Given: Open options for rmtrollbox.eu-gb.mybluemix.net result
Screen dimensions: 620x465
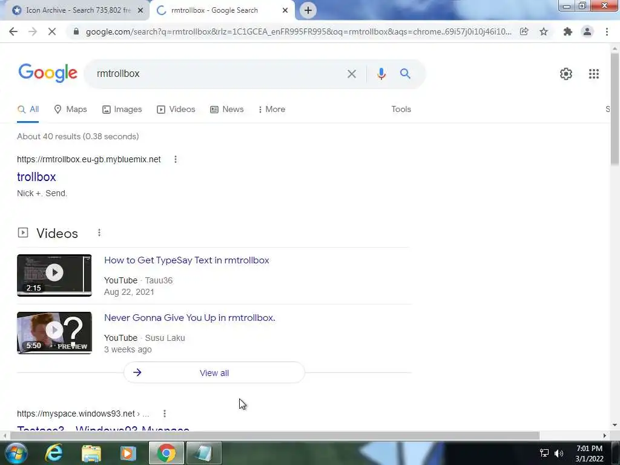Looking at the screenshot, I should pyautogui.click(x=176, y=159).
